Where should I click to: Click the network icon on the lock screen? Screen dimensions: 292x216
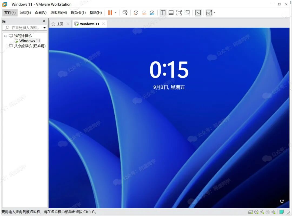282,201
